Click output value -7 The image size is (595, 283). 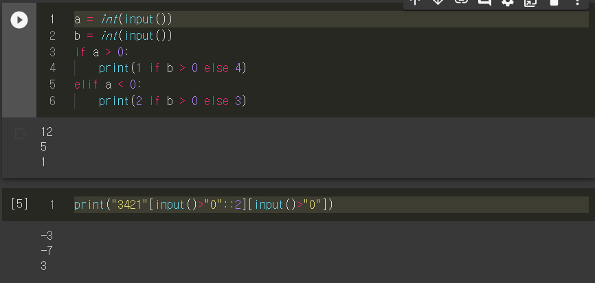click(47, 251)
